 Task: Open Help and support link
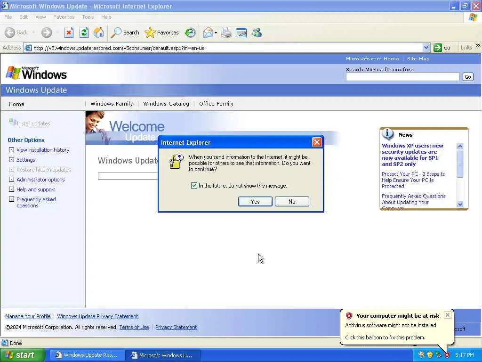36,189
